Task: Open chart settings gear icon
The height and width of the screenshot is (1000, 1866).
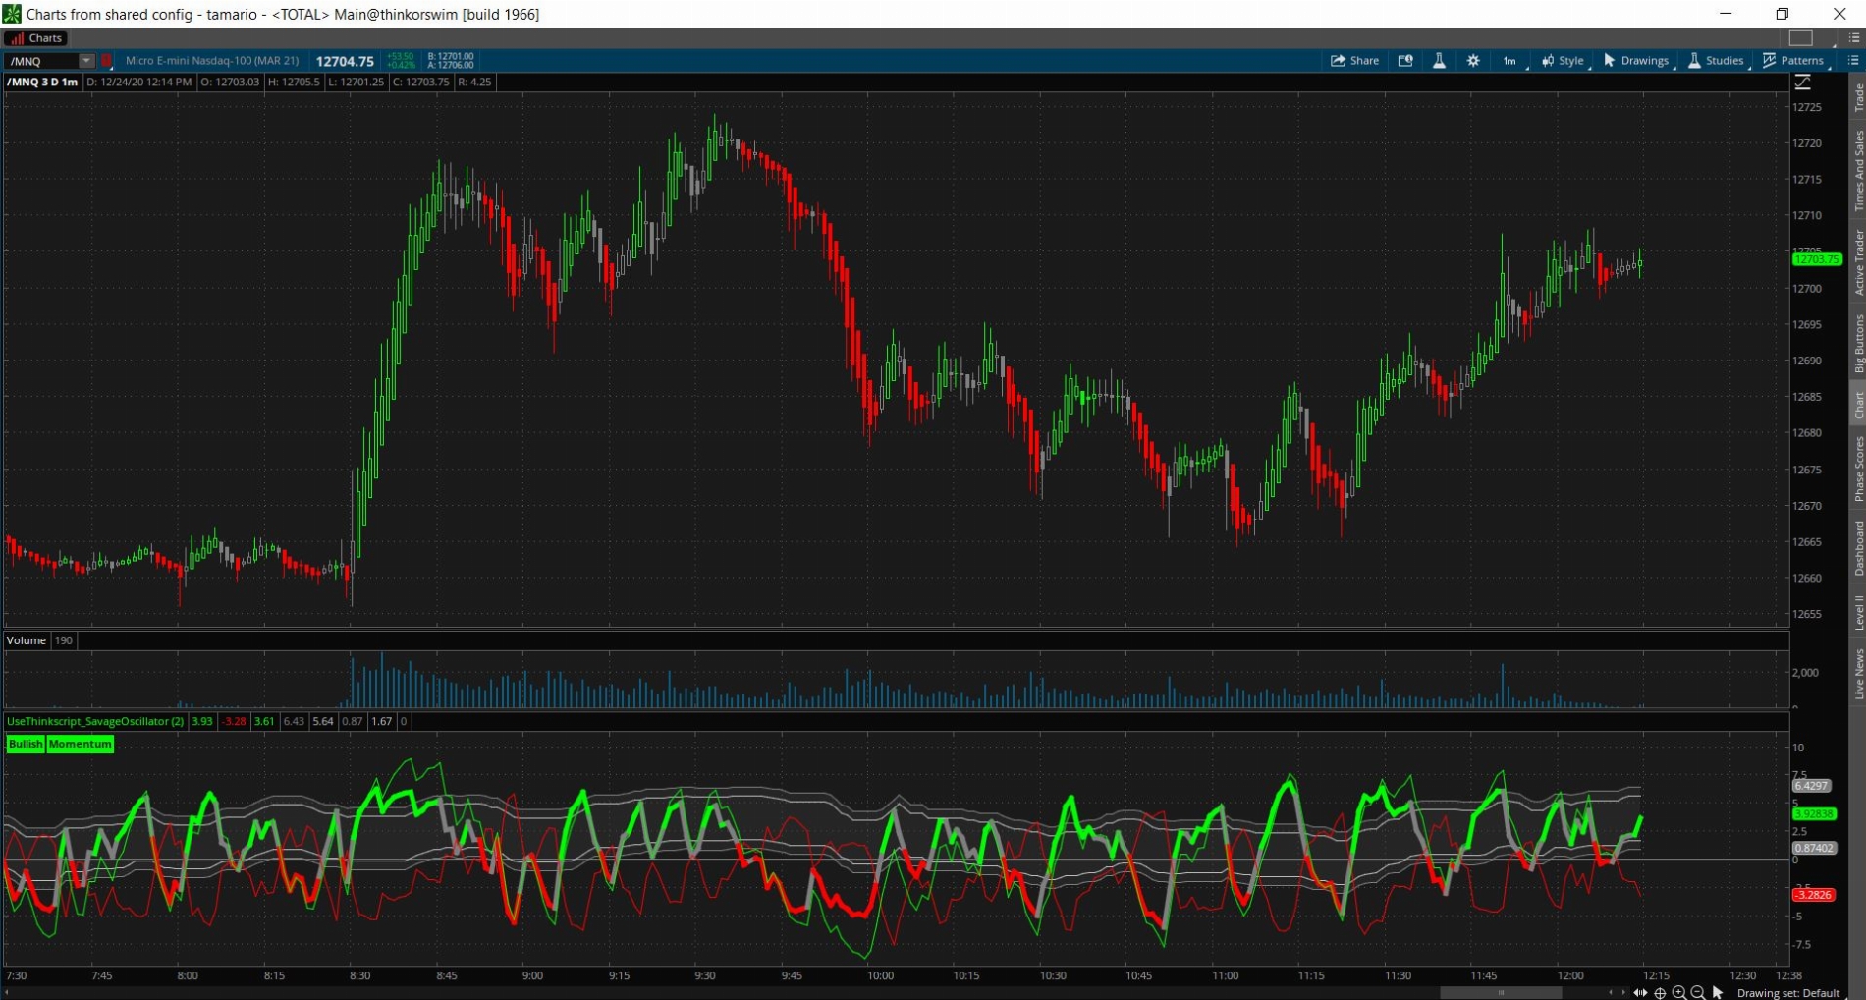Action: click(x=1472, y=61)
